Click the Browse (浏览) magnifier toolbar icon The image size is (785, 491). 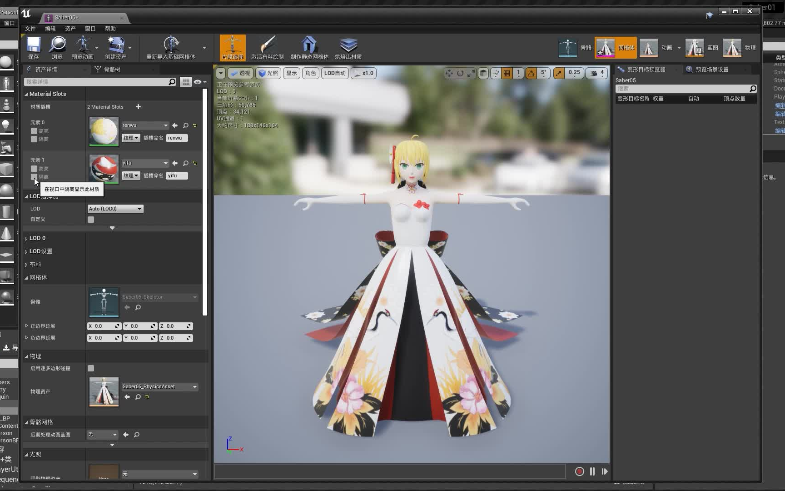click(x=57, y=48)
